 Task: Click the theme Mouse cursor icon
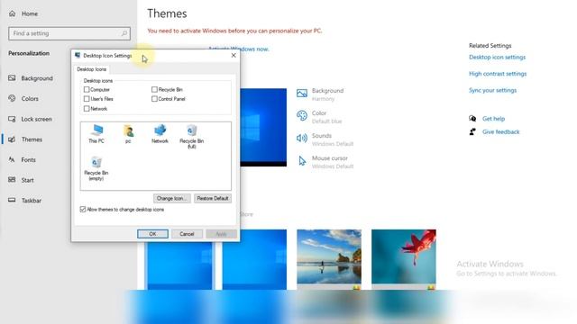click(x=302, y=161)
